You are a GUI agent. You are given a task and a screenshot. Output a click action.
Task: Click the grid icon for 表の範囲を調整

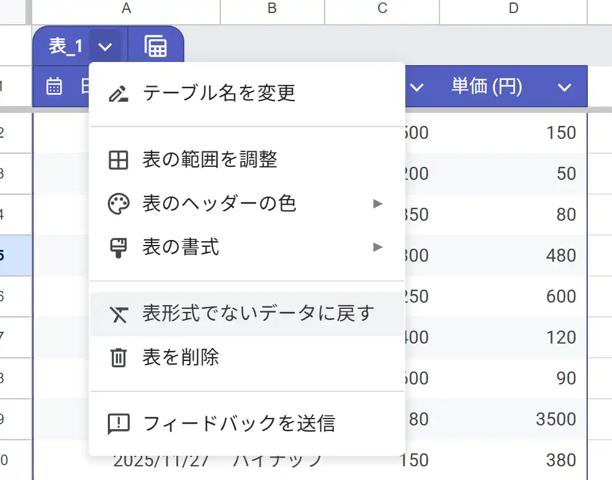(119, 160)
